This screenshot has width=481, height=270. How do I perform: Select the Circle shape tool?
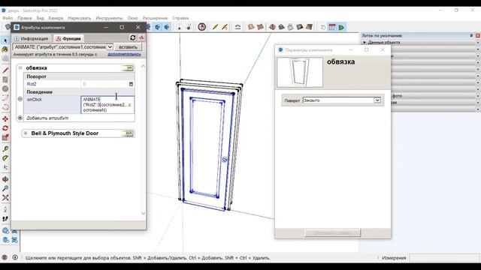(x=5, y=88)
